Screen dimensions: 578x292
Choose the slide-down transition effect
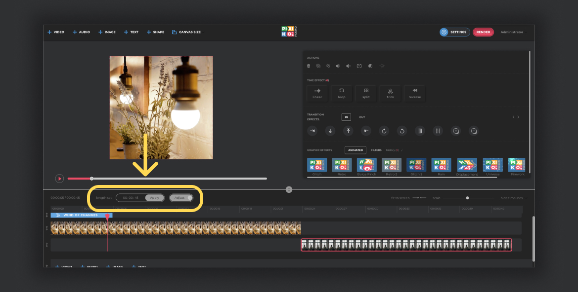[x=330, y=131]
